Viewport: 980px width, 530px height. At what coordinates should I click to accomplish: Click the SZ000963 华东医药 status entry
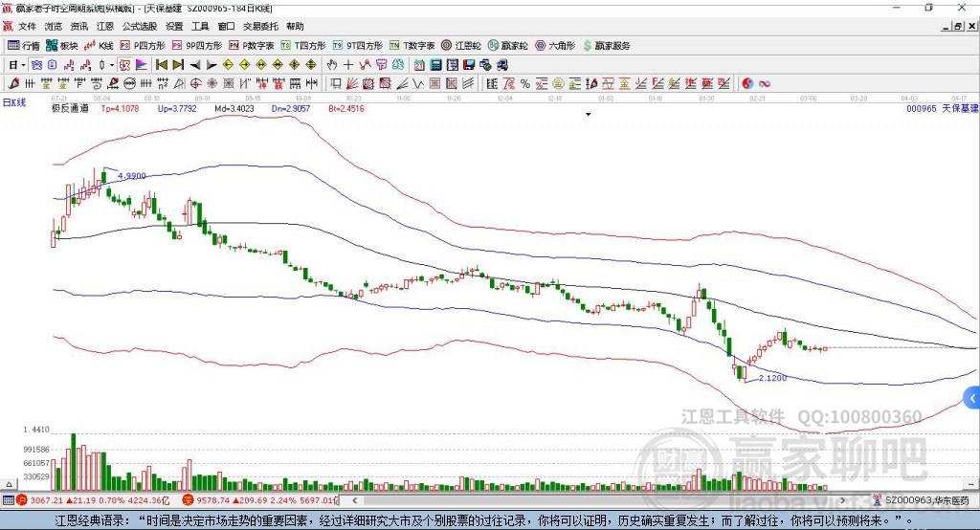[x=922, y=500]
